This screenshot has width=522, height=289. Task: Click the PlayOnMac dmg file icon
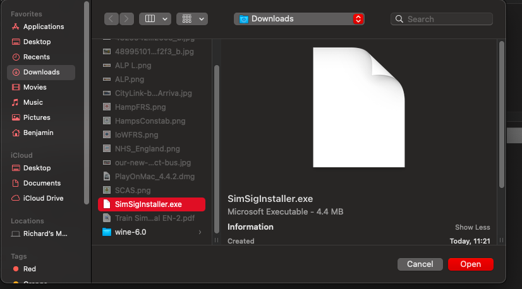pyautogui.click(x=107, y=177)
